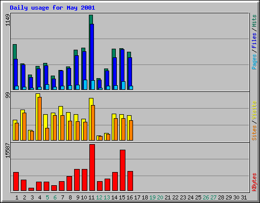Click the yellow Visits bar for day 4
Screen dimensions: 260x203
coord(37,117)
